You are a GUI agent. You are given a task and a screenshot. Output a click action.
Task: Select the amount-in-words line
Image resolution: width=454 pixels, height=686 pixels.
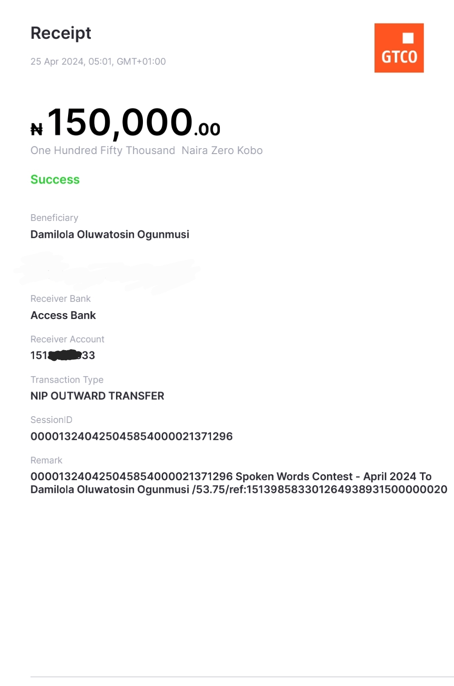tap(146, 150)
